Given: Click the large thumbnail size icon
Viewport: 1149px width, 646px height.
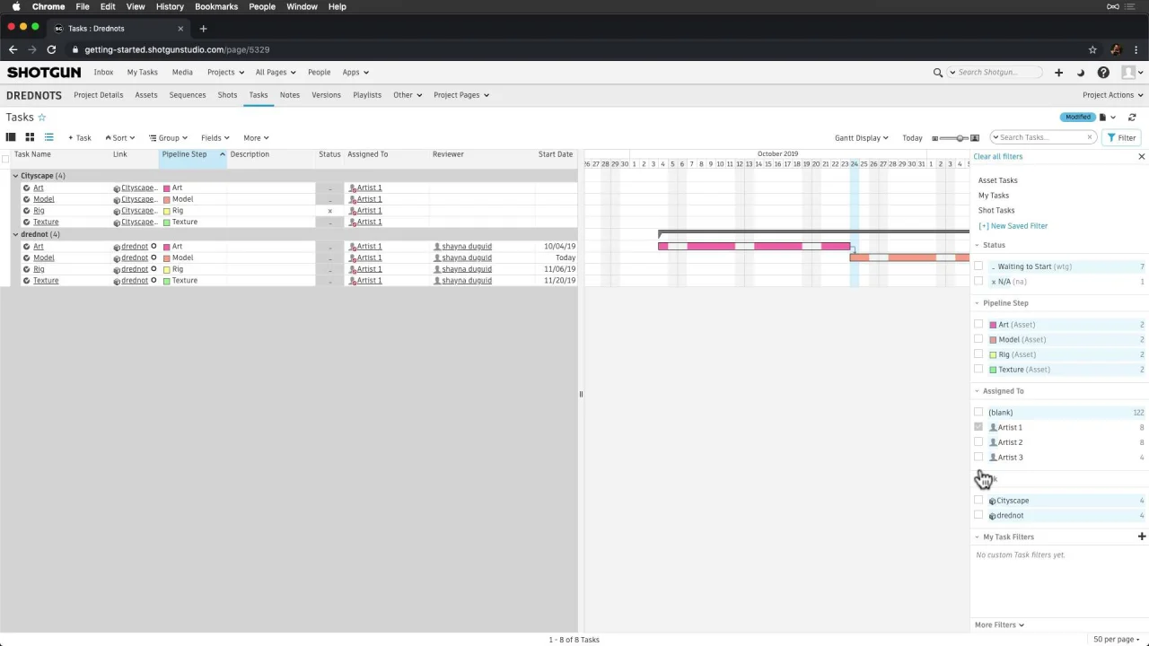Looking at the screenshot, I should click(x=975, y=138).
